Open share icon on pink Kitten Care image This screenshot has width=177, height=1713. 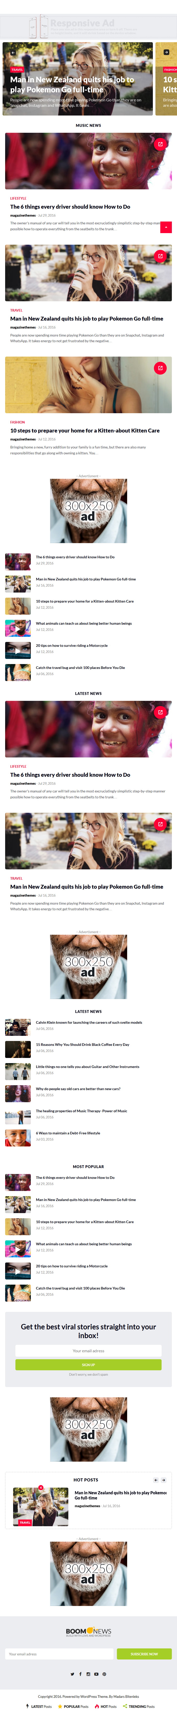coord(160,368)
